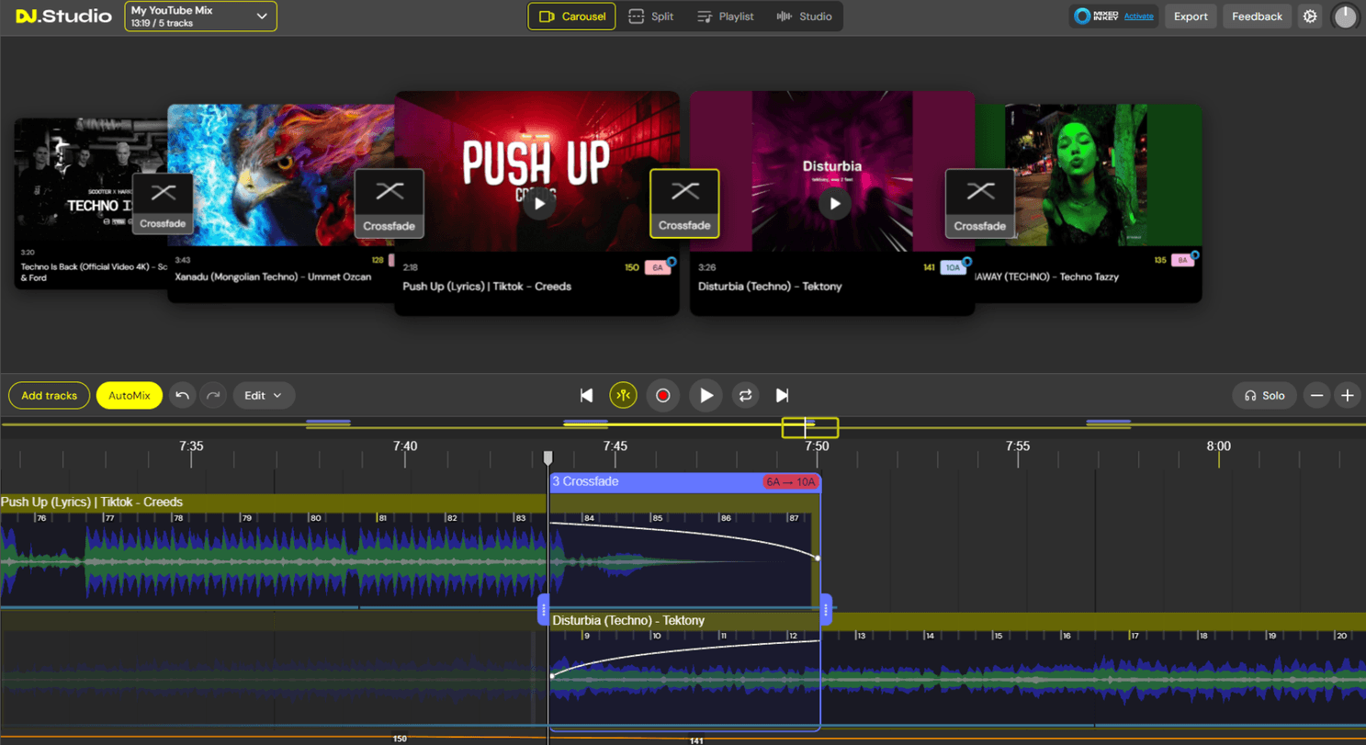Click the Push Up (Lyrics) Tiktok card title
The image size is (1366, 745).
pyautogui.click(x=487, y=287)
